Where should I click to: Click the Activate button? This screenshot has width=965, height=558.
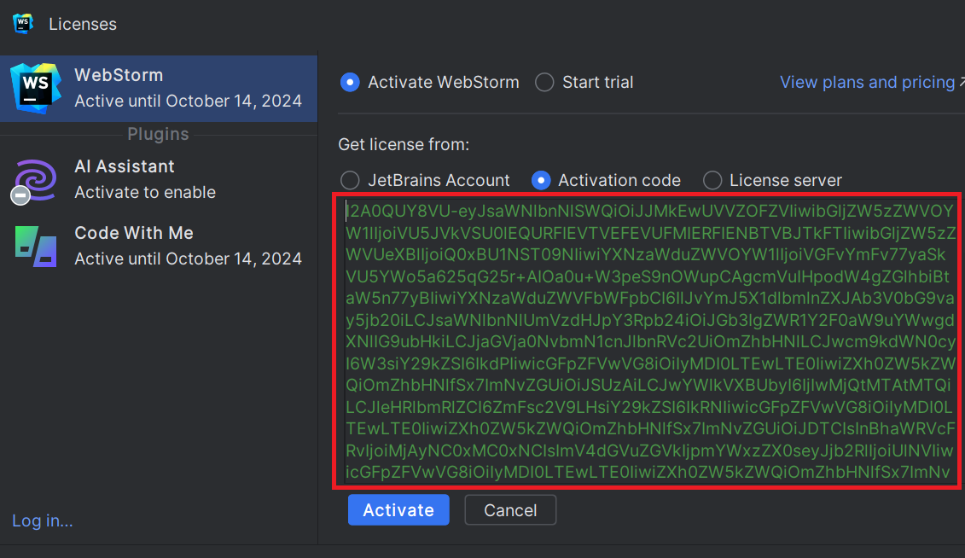(398, 509)
